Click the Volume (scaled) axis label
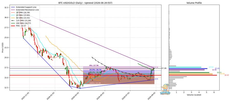Image resolution: width=230 pixels, height=102 pixels. (194, 95)
